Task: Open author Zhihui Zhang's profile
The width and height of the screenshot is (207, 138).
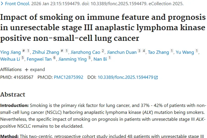Action: tap(46, 52)
